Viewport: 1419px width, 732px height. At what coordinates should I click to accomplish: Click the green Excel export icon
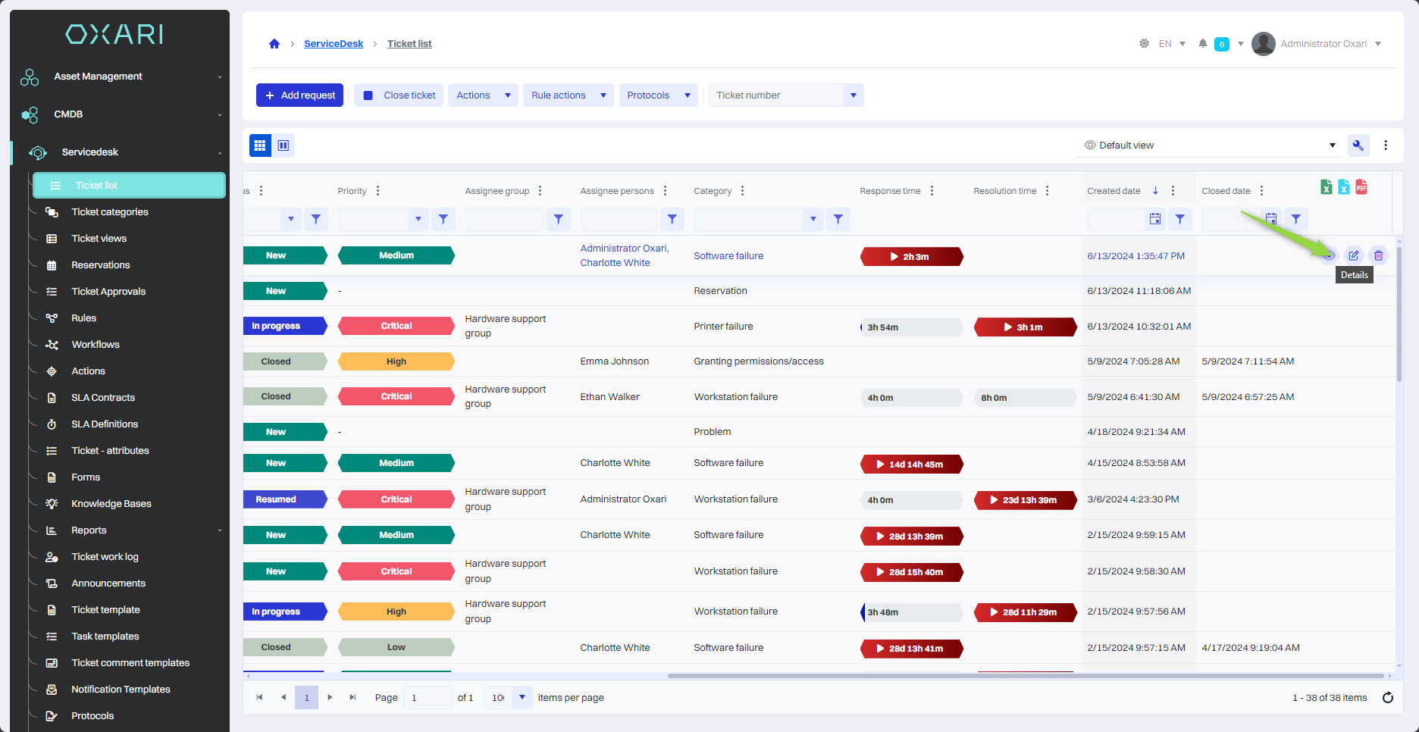click(1326, 187)
